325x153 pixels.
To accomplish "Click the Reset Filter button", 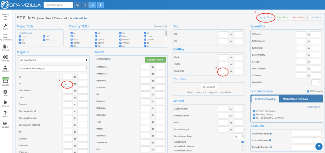I will tap(299, 18).
